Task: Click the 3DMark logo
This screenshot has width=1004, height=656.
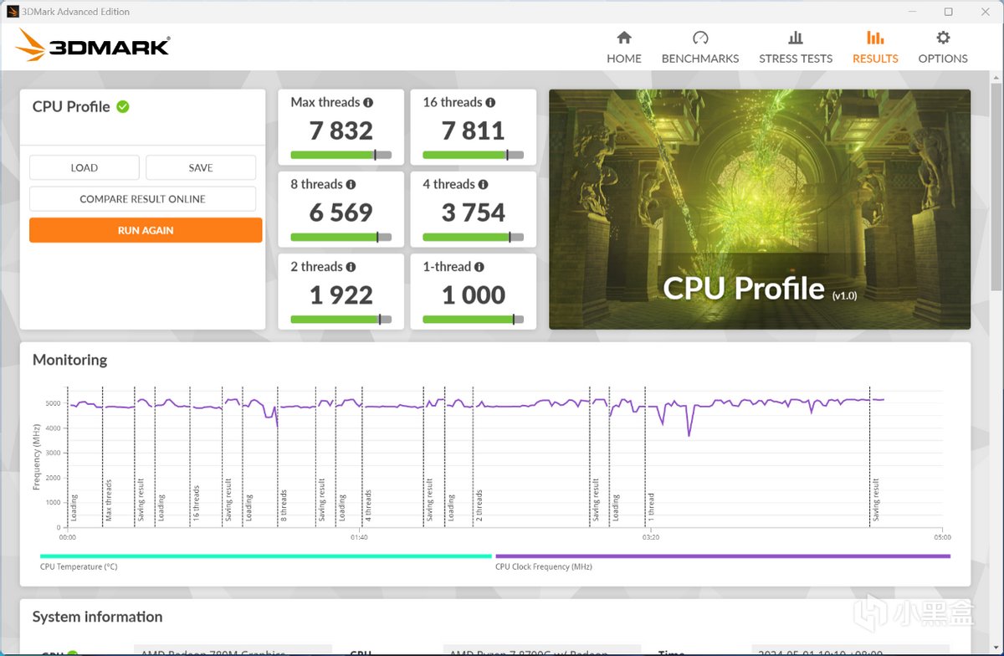Action: tap(93, 46)
